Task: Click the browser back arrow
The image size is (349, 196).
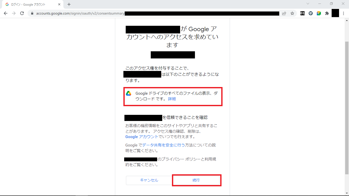Action: pos(6,14)
